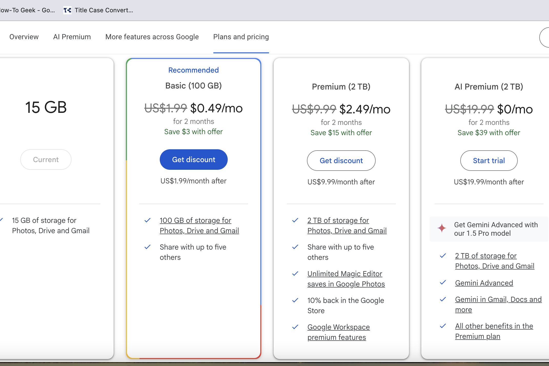Select the AI Premium navigation tab
549x366 pixels.
click(72, 37)
